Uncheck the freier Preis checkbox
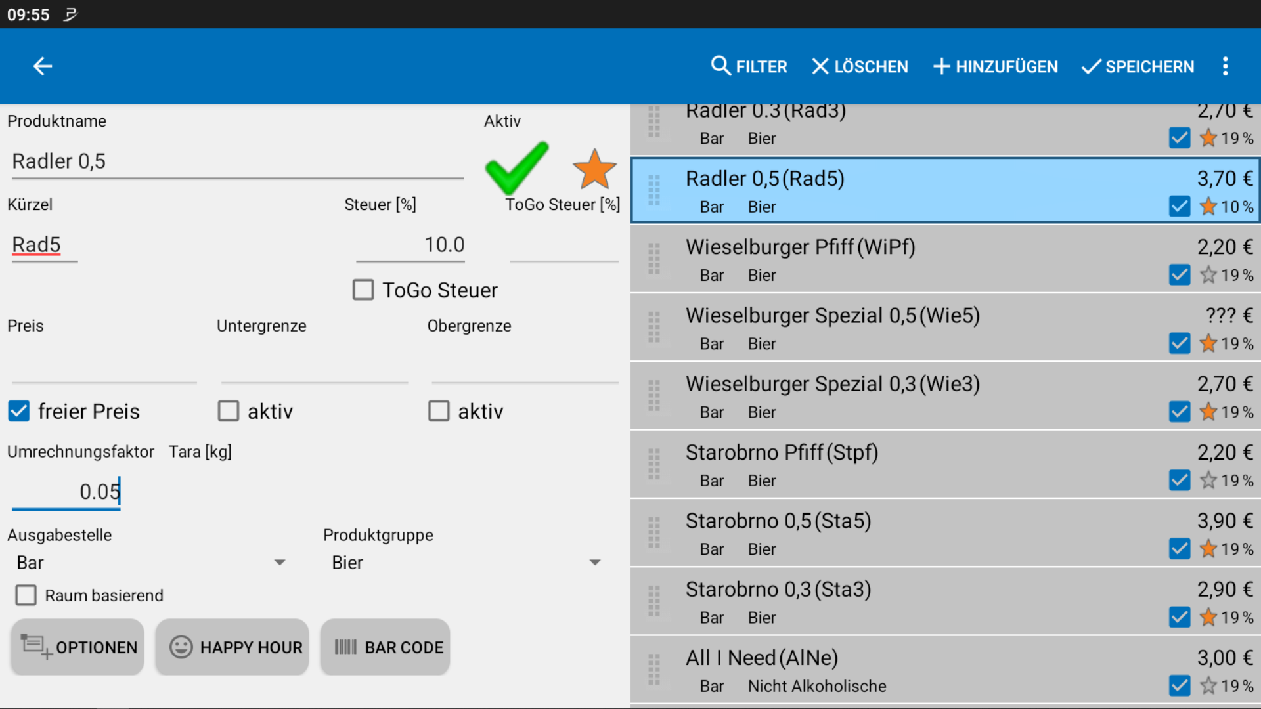 19,412
